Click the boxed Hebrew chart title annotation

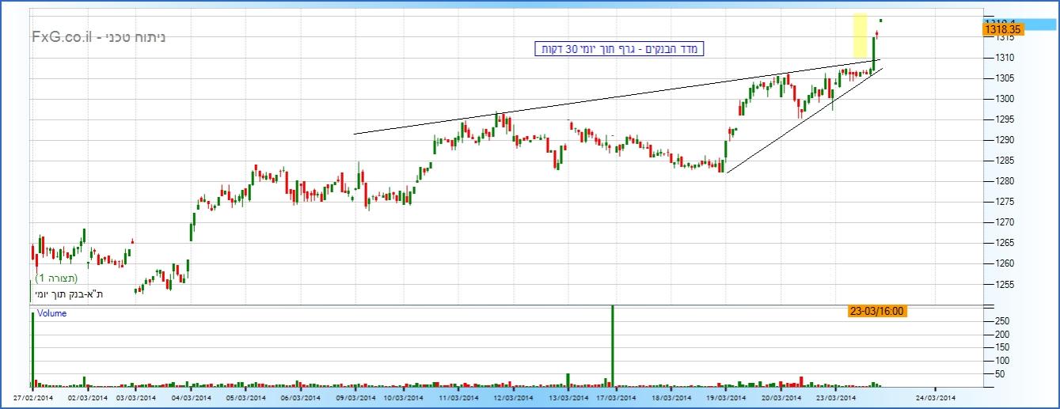[619, 49]
